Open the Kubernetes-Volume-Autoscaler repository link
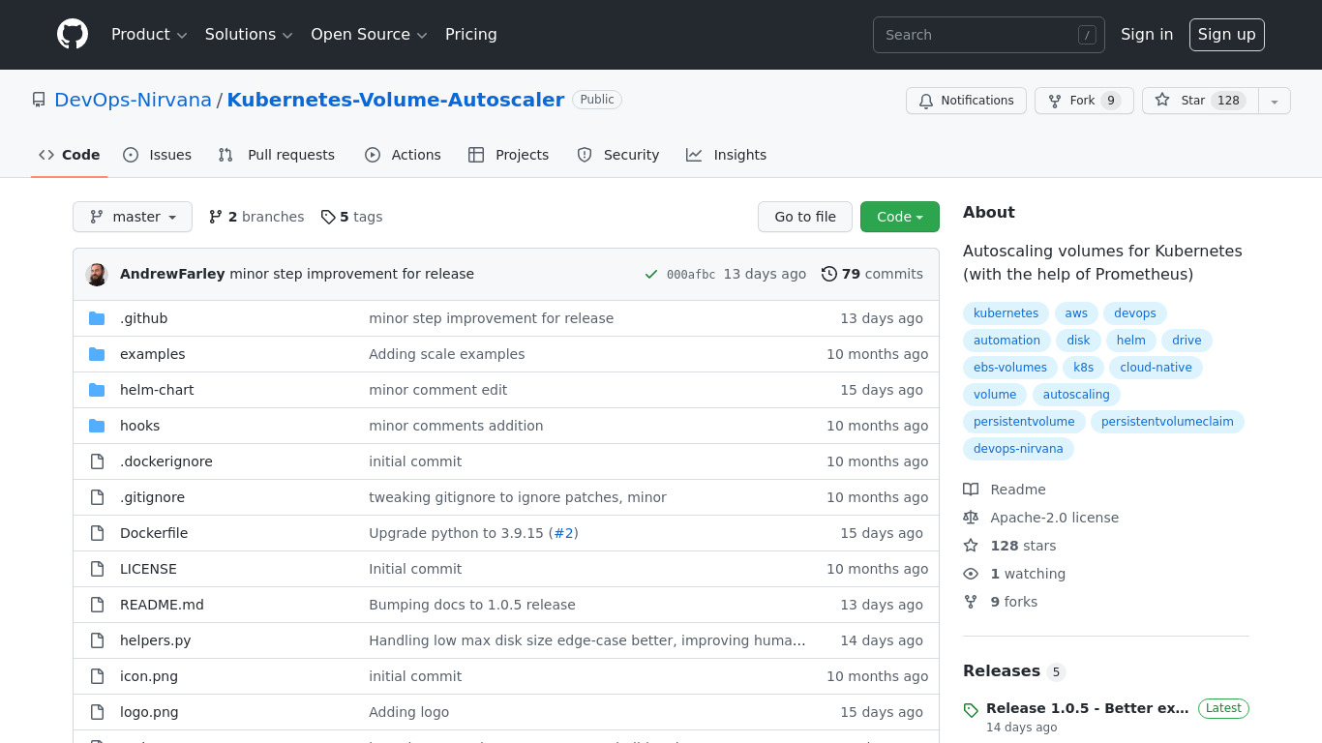 [396, 100]
